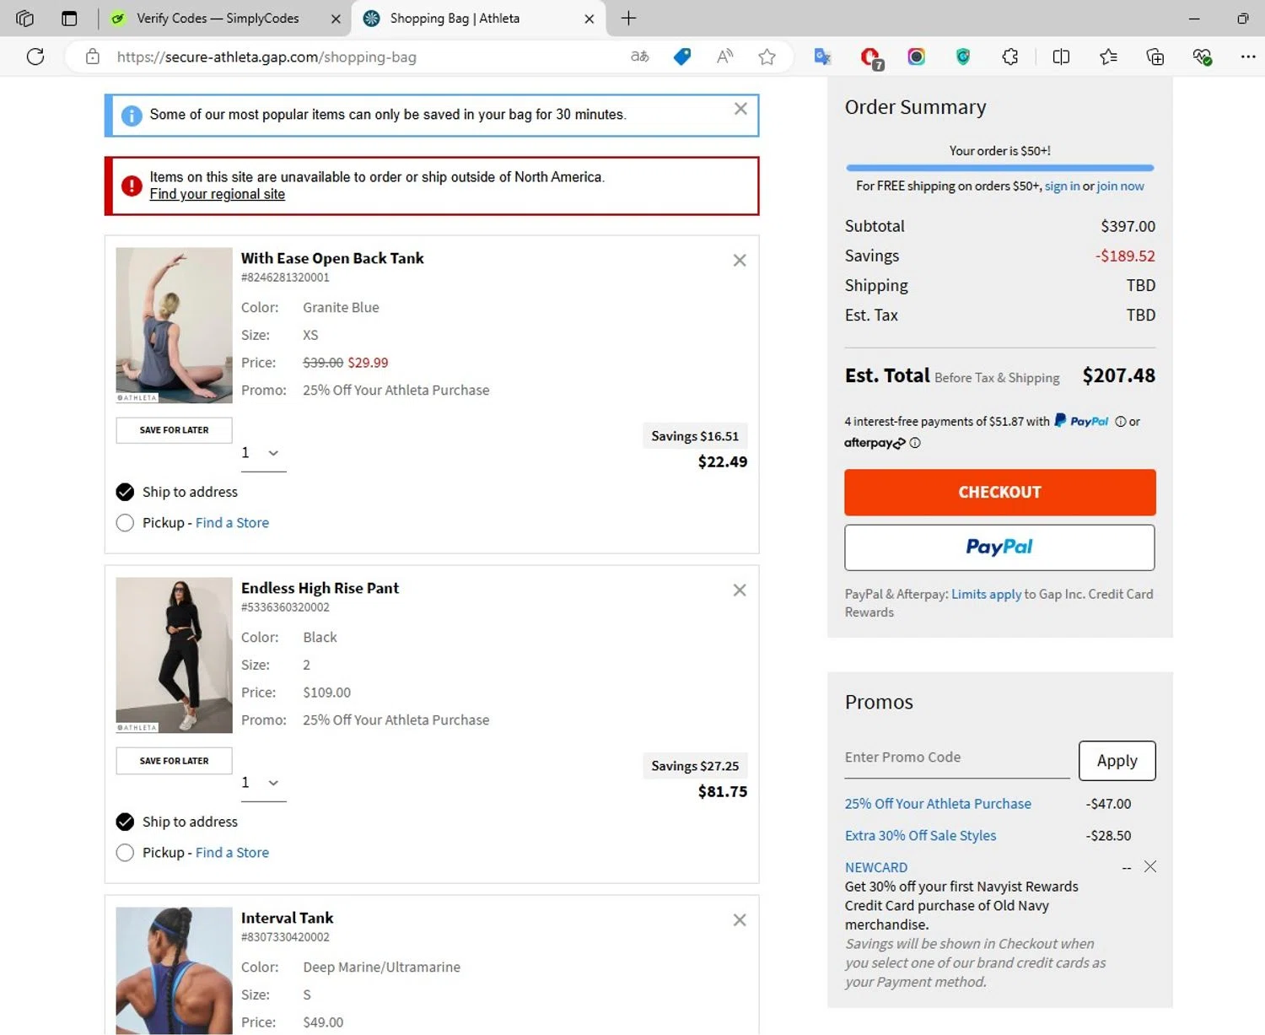This screenshot has height=1035, width=1265.
Task: Click the NEWCARD promo link
Action: click(x=876, y=867)
